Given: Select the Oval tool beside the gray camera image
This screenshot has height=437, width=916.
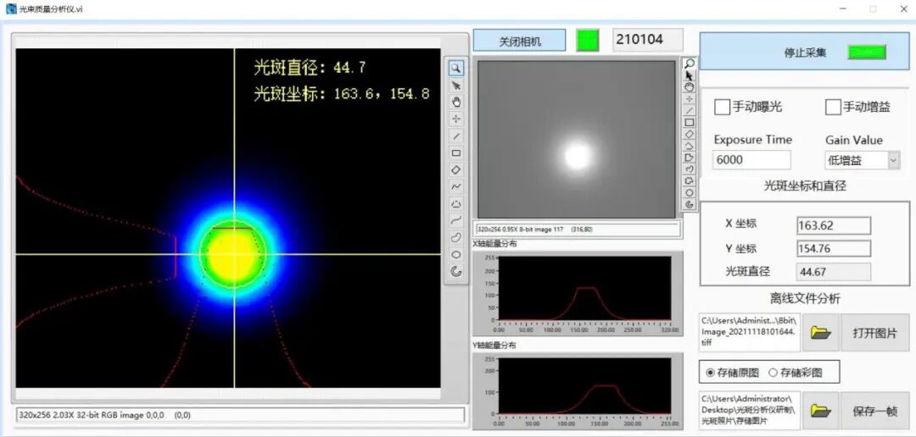Looking at the screenshot, I should (x=690, y=192).
